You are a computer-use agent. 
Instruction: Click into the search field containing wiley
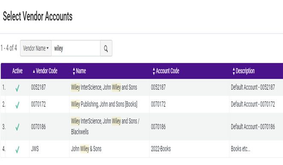(x=76, y=48)
